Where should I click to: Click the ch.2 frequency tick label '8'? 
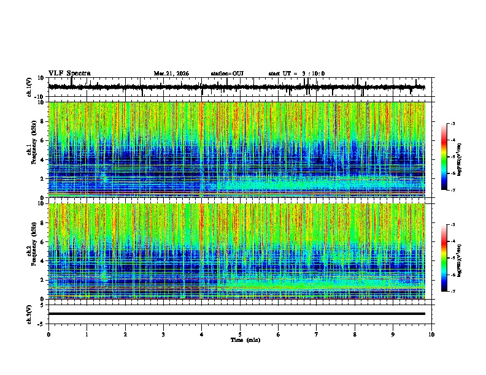(42, 223)
